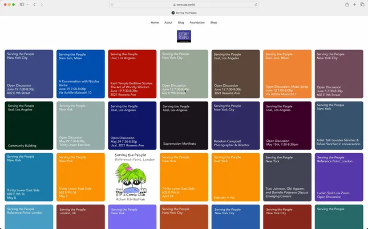Screen dimensions: 368x229
Task: Open violet New York card in bottom row
Action: coord(132,217)
